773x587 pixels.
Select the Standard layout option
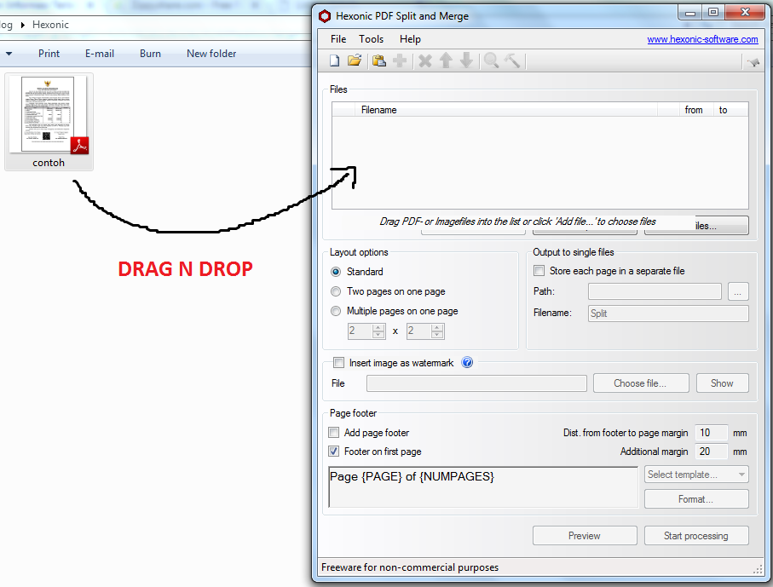[336, 272]
